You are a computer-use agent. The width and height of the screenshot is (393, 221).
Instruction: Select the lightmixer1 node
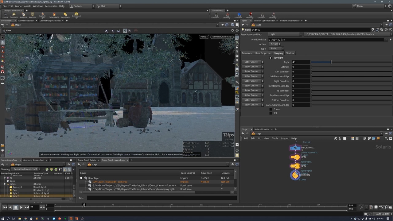(295, 175)
